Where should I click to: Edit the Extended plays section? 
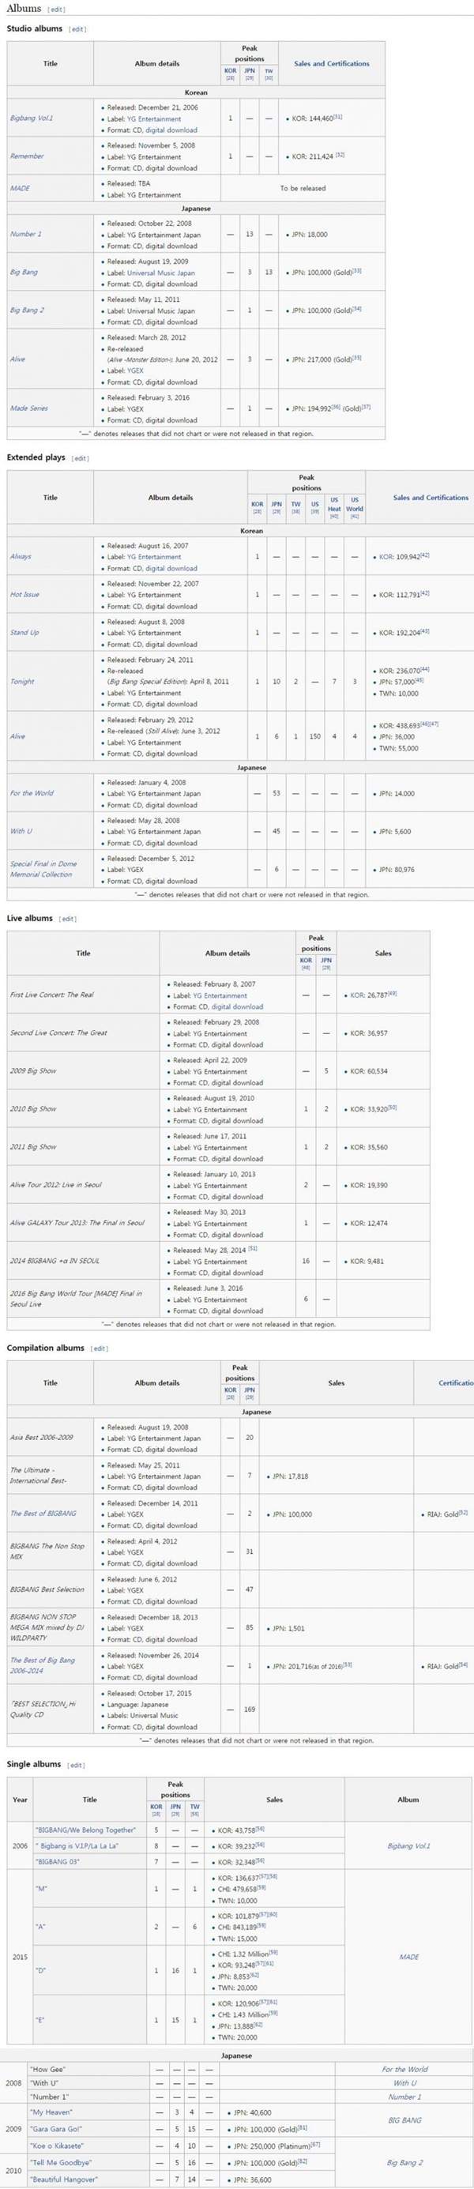tap(80, 458)
